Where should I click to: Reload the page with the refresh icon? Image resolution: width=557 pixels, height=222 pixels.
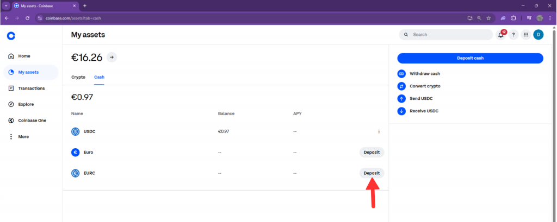[27, 18]
